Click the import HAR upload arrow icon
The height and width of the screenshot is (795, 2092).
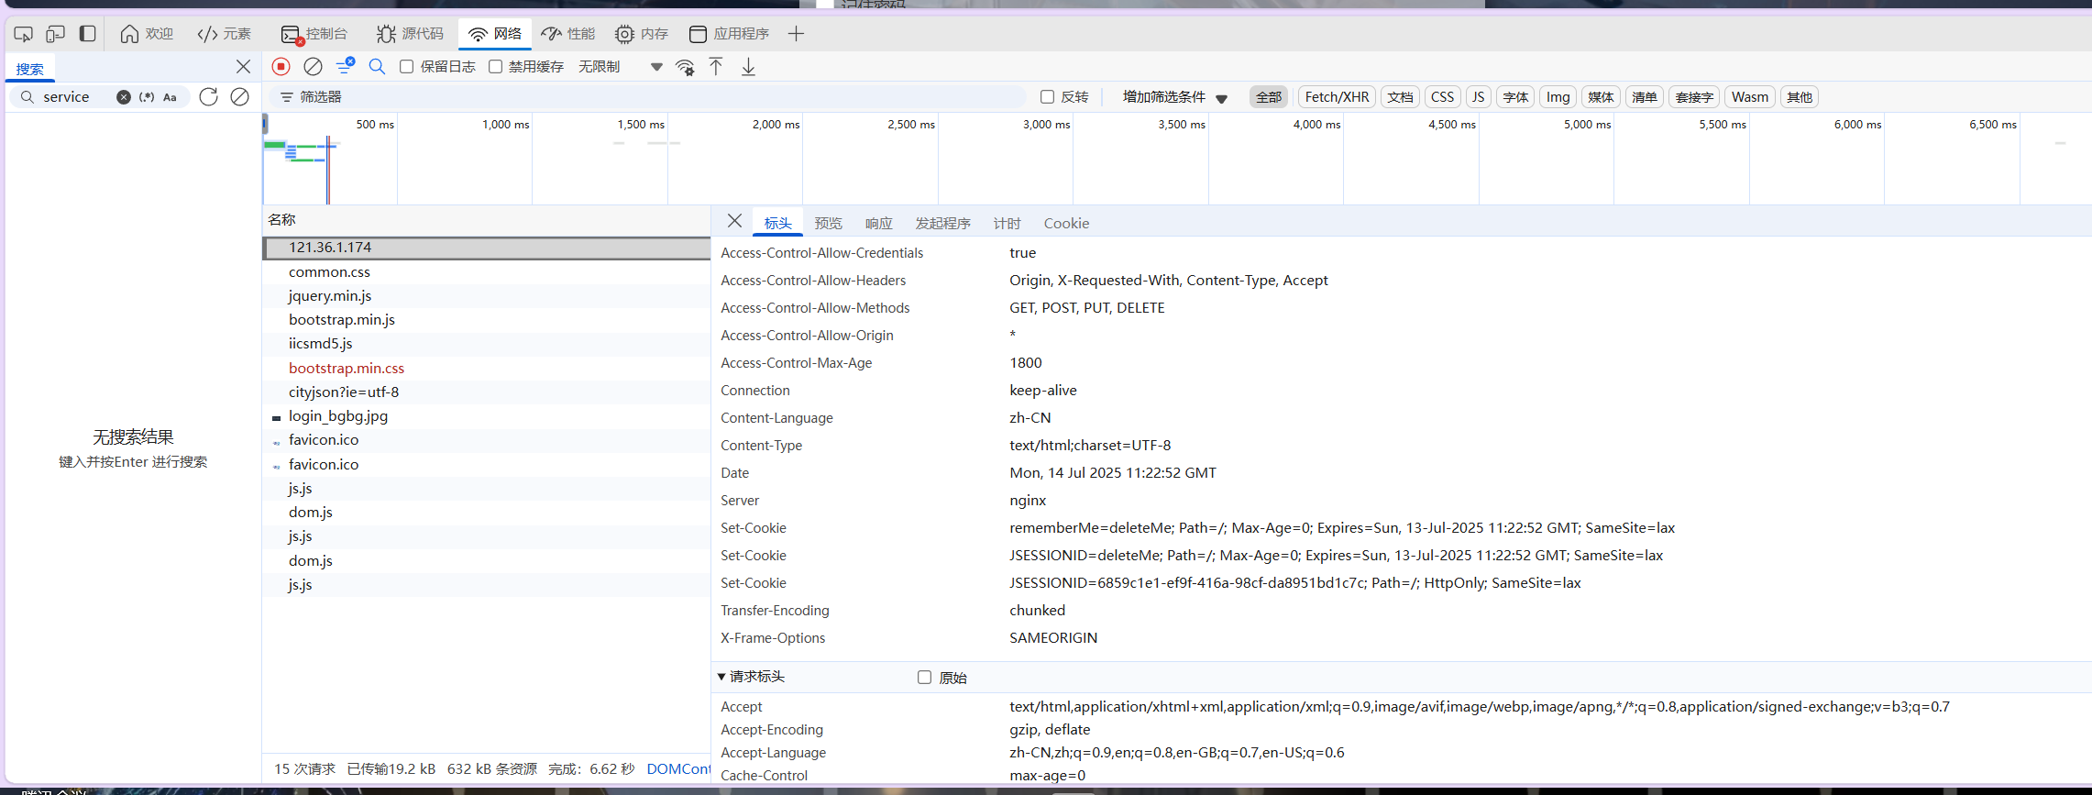716,67
